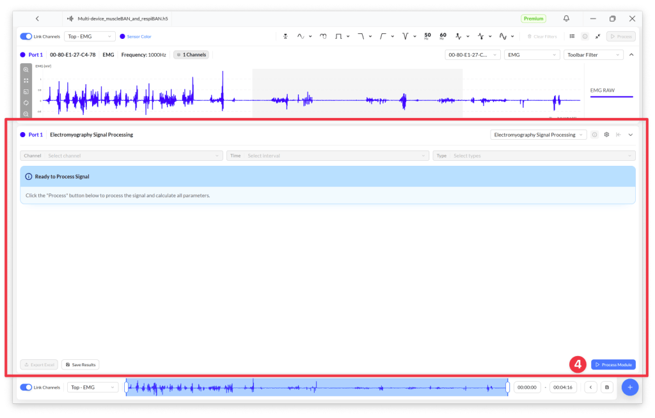Click the previous arrow near time fields

pos(590,387)
